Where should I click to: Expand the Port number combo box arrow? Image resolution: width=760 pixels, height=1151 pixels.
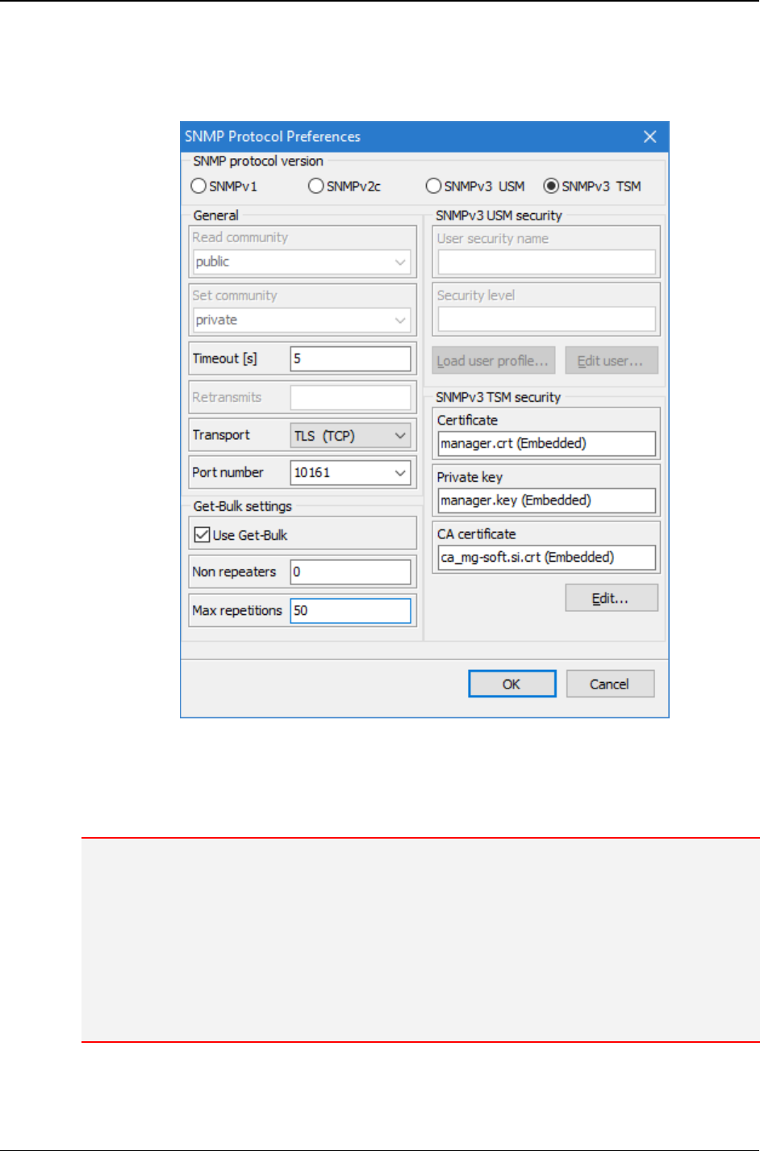pos(400,472)
